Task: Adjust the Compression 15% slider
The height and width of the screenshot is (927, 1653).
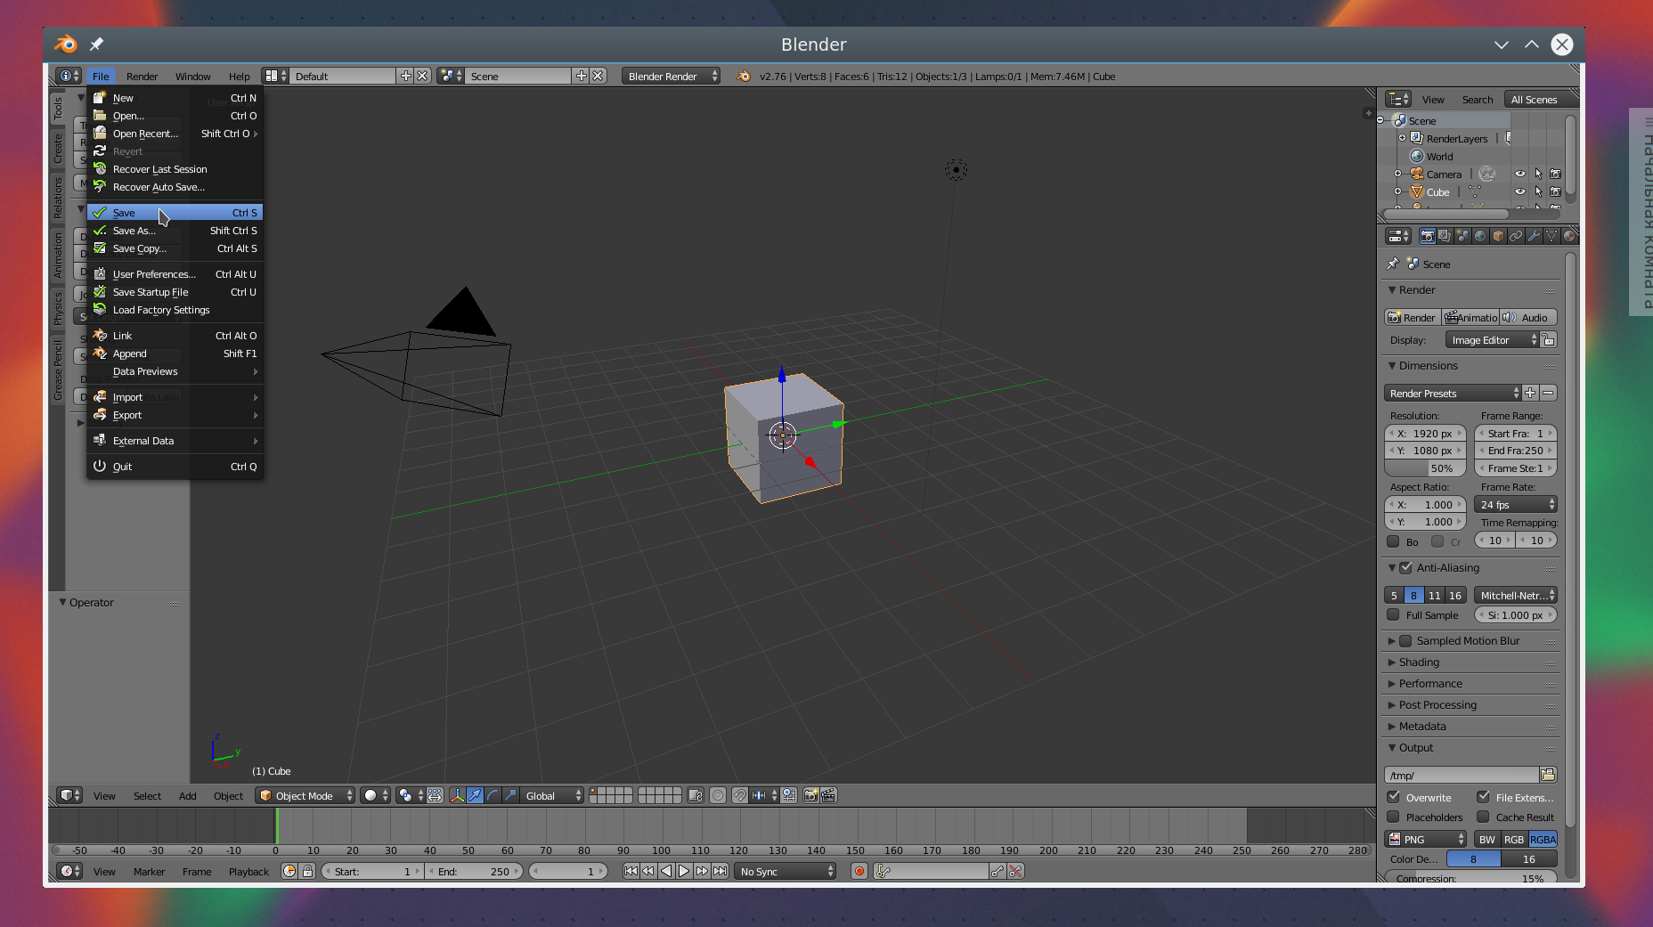Action: [1471, 878]
